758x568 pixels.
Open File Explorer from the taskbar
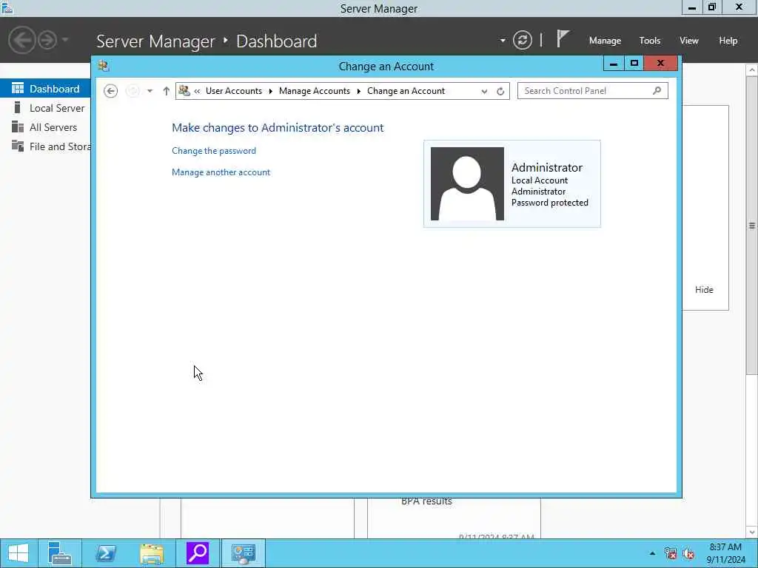tap(151, 553)
